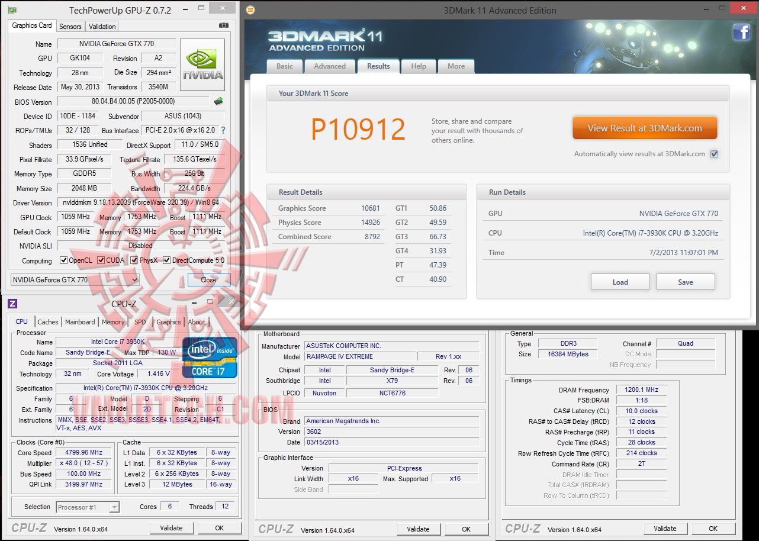Click the Driver Version field in GPU-Z
759x541 pixels.
coord(141,202)
